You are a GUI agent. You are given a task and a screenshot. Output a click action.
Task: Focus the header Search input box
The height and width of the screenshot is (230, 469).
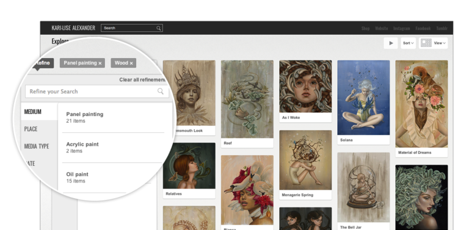pyautogui.click(x=132, y=28)
